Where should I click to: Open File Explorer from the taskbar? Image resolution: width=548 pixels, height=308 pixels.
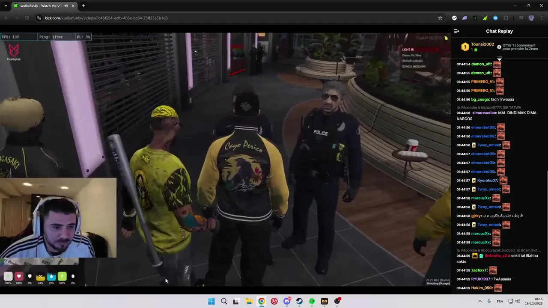tap(249, 301)
